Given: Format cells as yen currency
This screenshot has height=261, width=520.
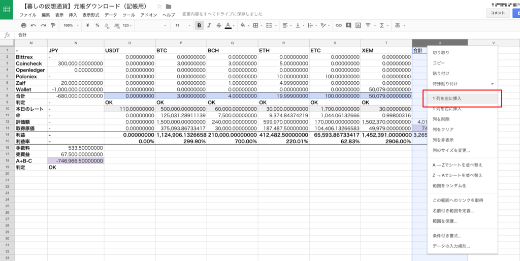Looking at the screenshot, I should (x=87, y=25).
